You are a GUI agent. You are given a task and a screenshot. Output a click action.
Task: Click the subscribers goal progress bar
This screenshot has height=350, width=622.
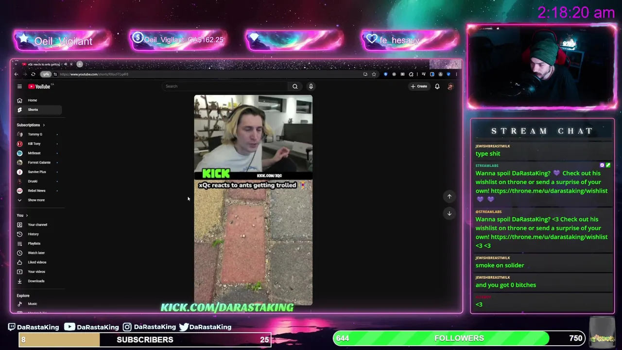click(x=145, y=340)
